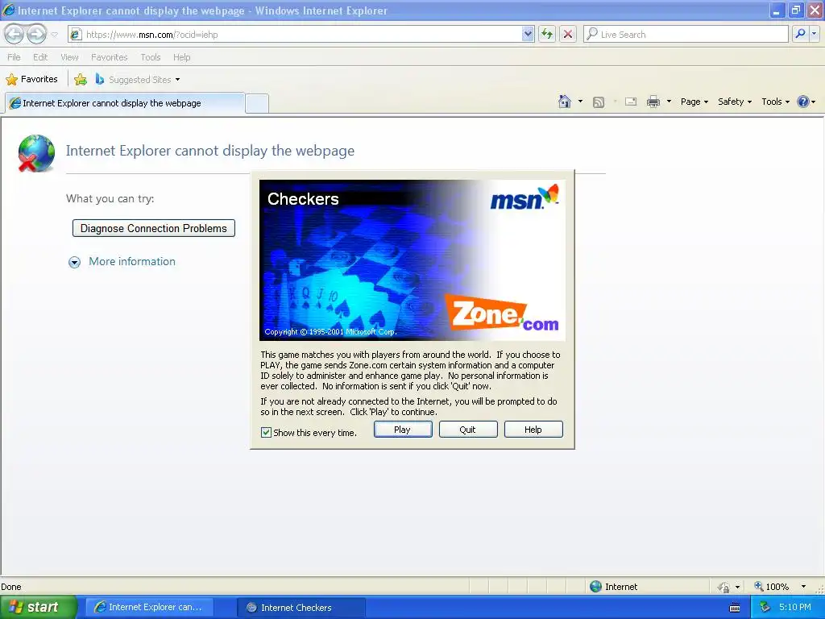Viewport: 825px width, 619px height.
Task: Click the search magnifier button
Action: (800, 34)
